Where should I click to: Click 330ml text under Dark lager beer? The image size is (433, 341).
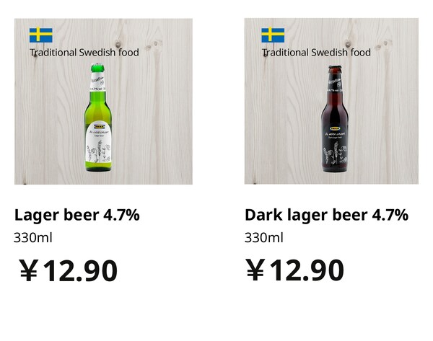263,237
